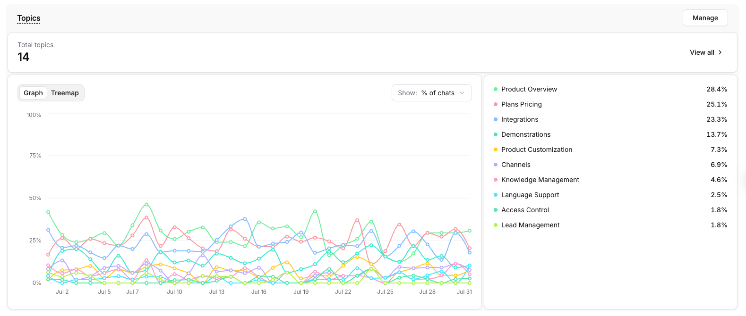Click the Manage button
This screenshot has height=316, width=746.
tap(705, 18)
